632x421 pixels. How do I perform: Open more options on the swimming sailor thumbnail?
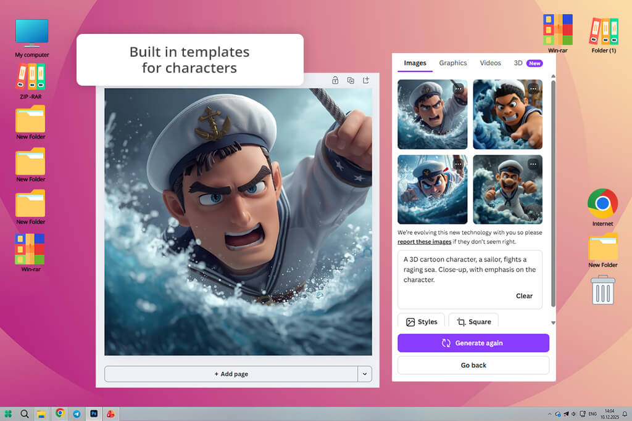pos(458,164)
